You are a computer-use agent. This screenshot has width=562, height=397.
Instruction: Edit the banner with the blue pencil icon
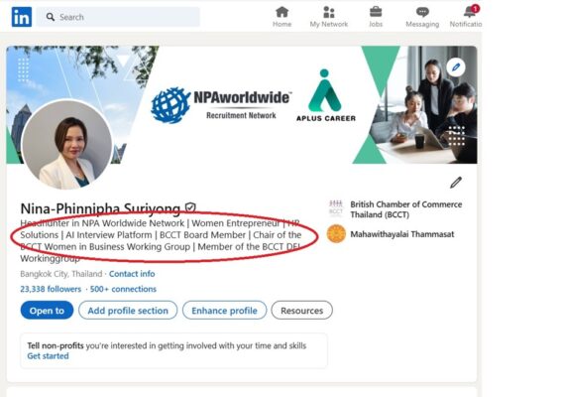pos(456,67)
